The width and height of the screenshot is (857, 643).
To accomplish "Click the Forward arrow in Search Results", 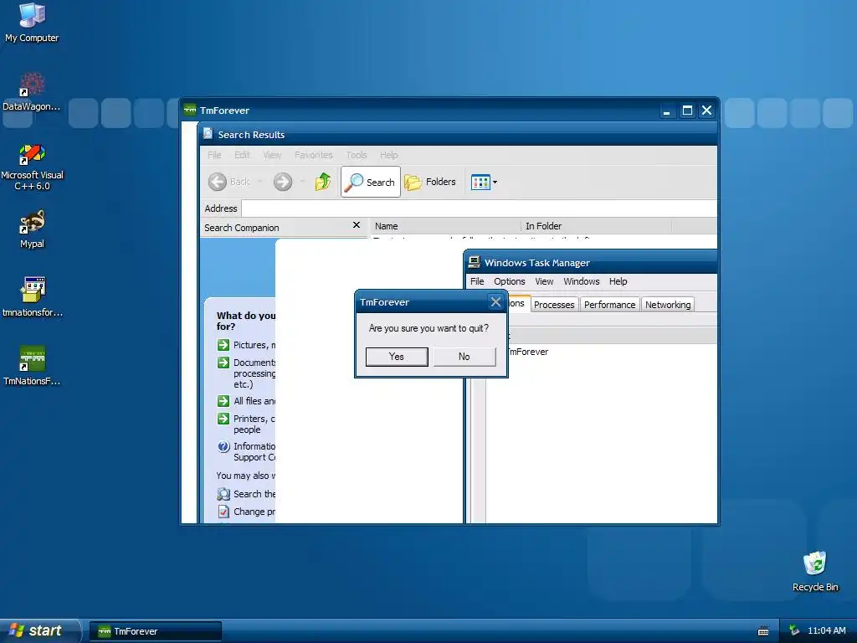I will (283, 182).
